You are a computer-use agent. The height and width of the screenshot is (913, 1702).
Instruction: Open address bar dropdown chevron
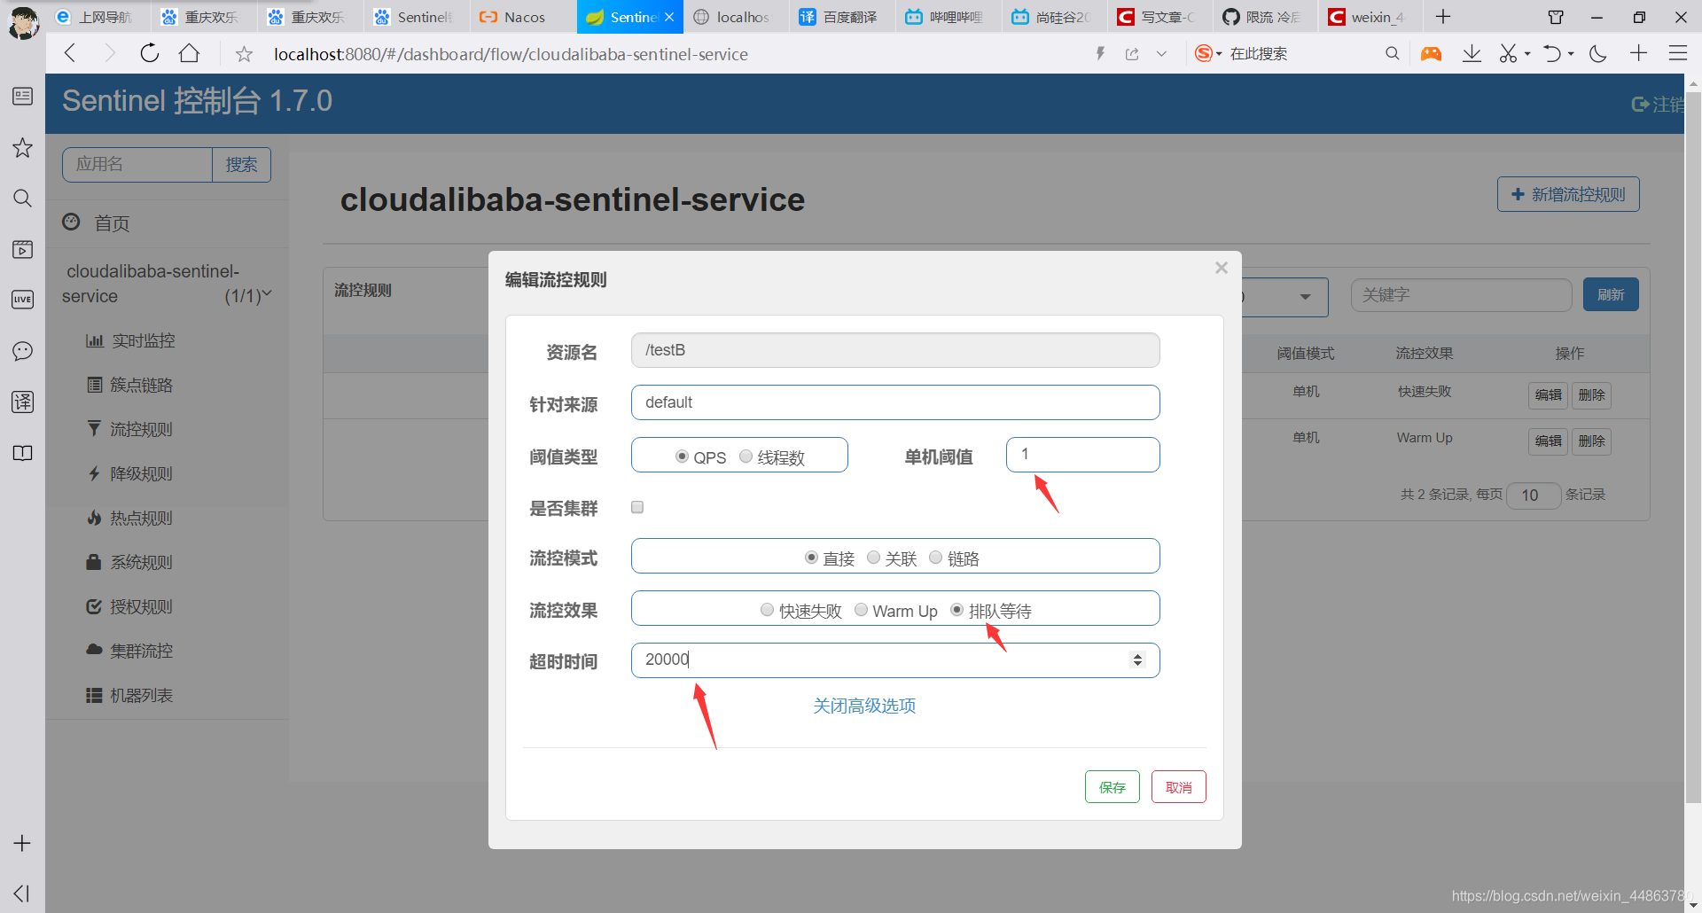[1161, 54]
